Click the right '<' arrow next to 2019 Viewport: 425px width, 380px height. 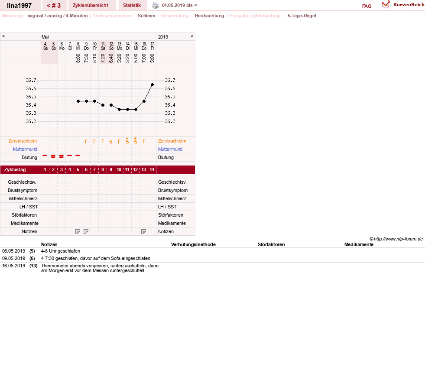(x=192, y=36)
